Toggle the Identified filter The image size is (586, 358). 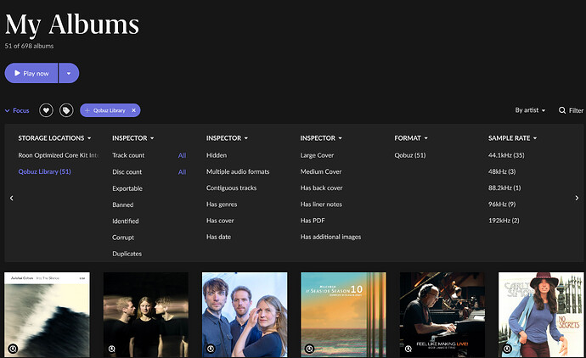pyautogui.click(x=126, y=221)
